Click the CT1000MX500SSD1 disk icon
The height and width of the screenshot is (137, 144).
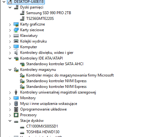click(x=22, y=127)
